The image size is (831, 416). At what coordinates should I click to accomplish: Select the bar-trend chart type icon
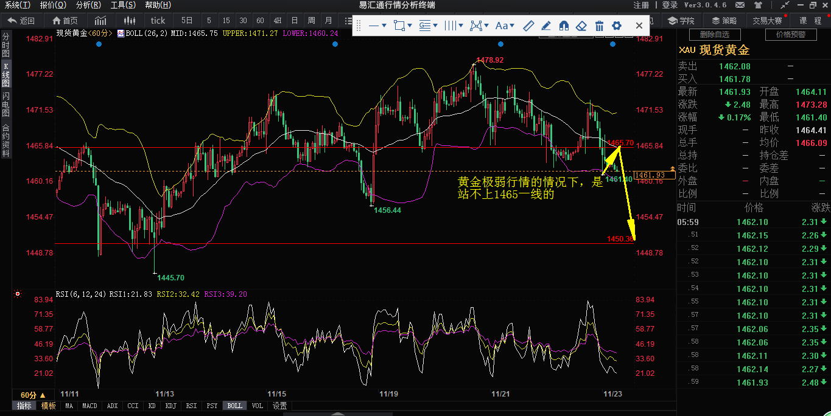[100, 20]
